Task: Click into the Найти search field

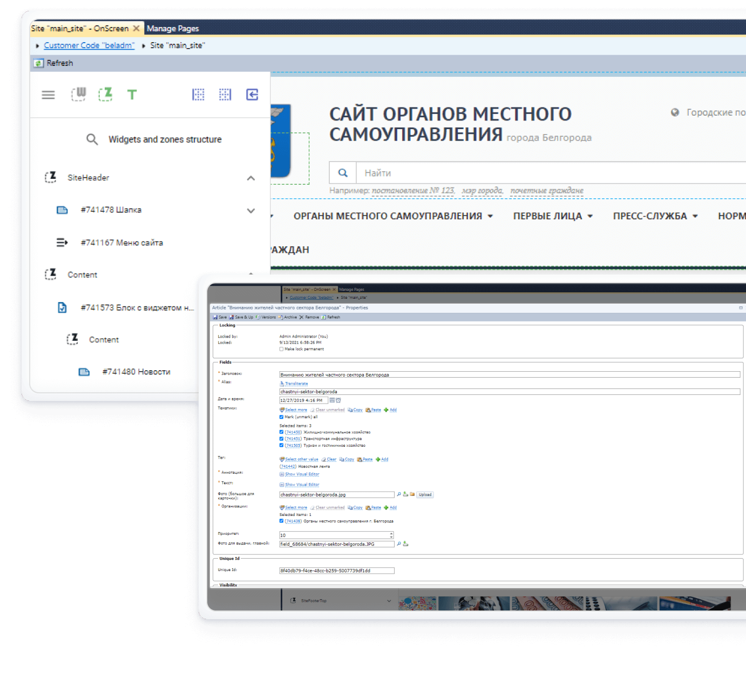Action: tap(551, 173)
